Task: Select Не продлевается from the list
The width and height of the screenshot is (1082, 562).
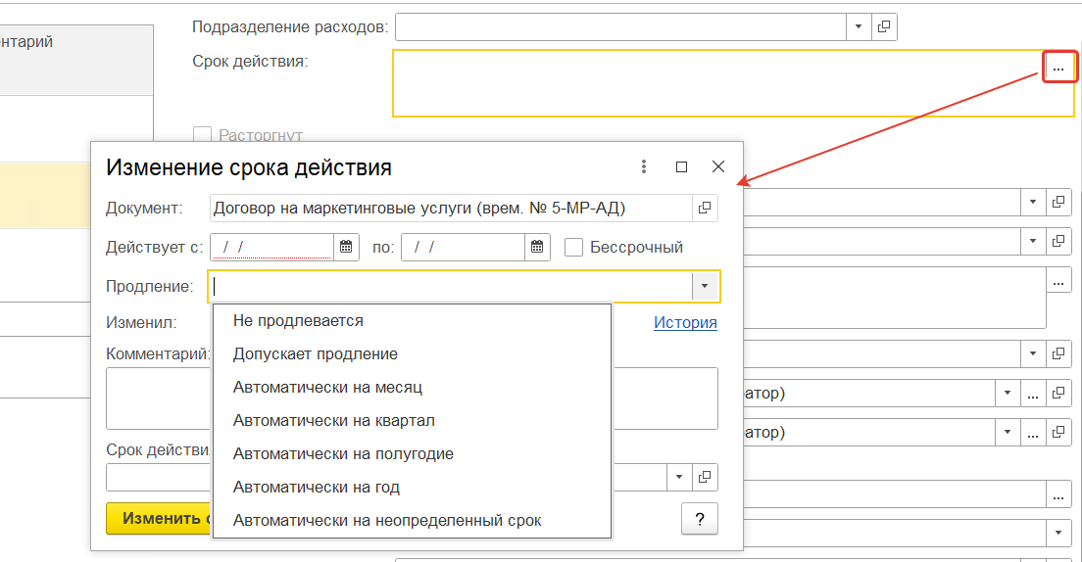Action: click(298, 320)
